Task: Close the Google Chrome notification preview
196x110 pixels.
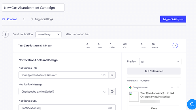Action: [178, 87]
